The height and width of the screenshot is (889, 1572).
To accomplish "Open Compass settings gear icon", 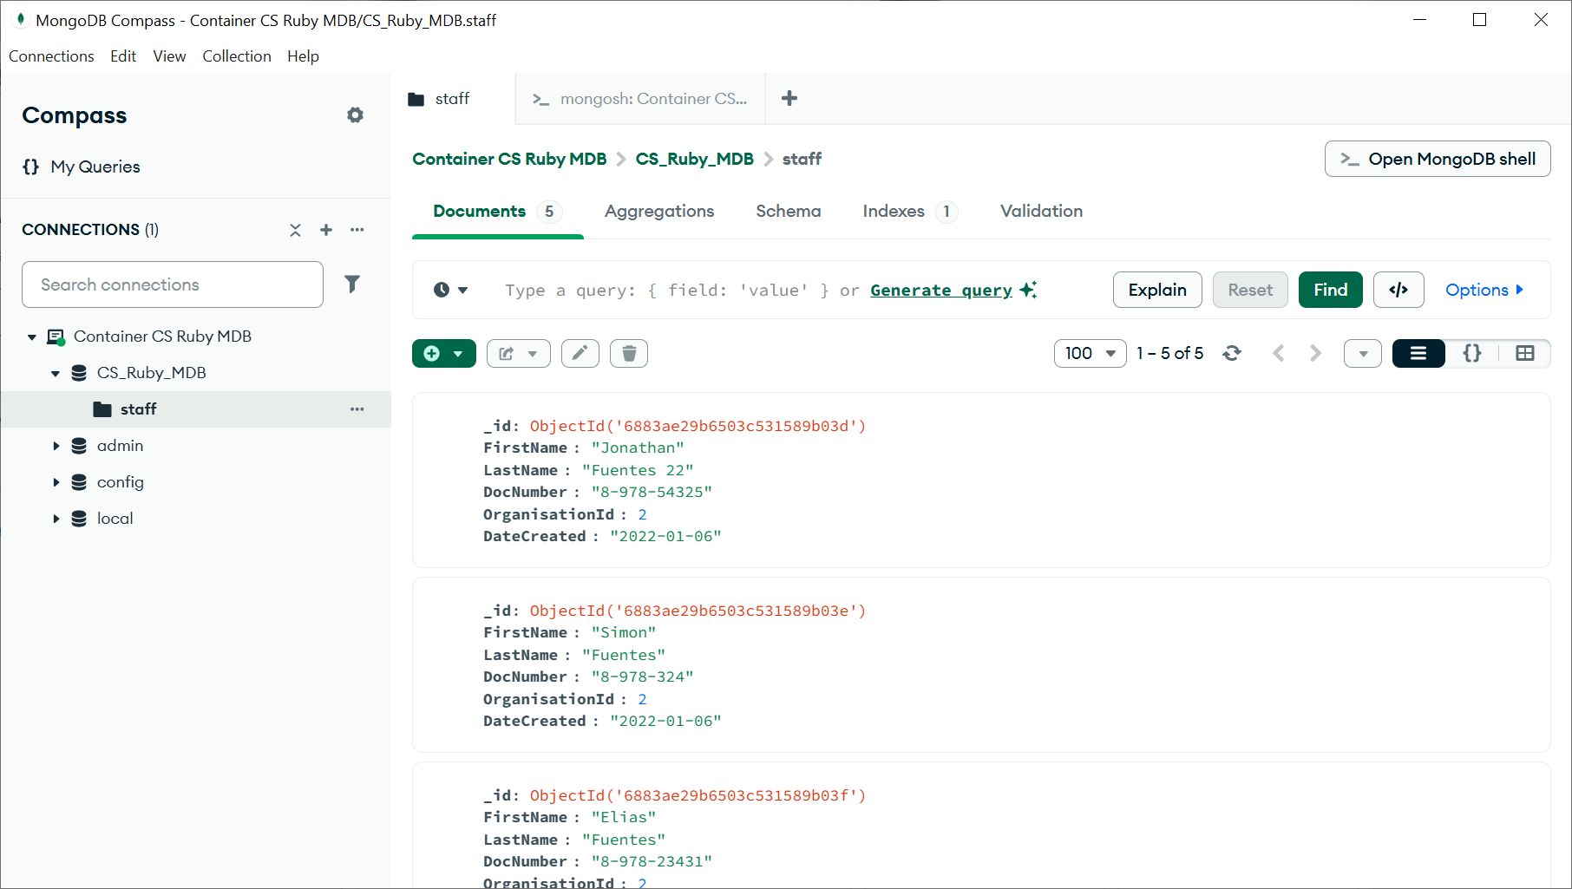I will 355,115.
